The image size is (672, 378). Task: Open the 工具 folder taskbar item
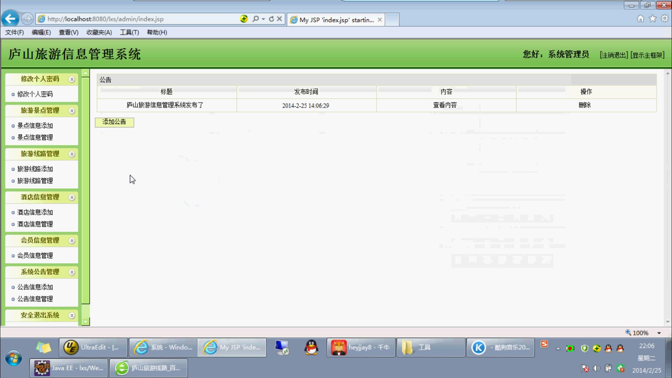430,348
